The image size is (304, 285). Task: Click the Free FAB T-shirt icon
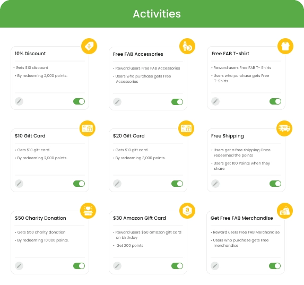285,46
